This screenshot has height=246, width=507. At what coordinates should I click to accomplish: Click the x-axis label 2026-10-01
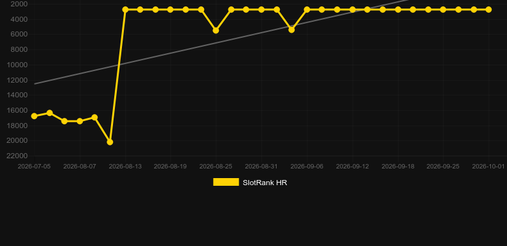(x=488, y=167)
